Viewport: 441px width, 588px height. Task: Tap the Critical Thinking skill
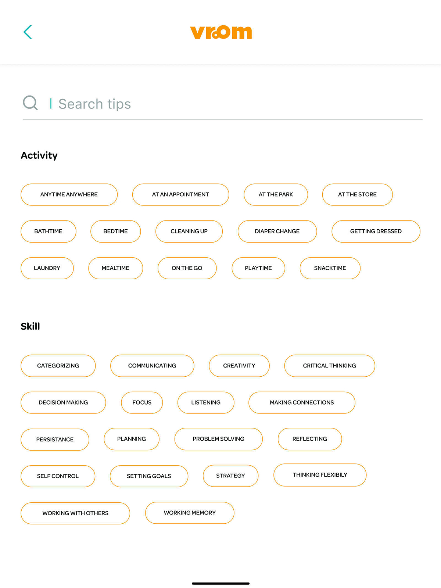click(329, 366)
